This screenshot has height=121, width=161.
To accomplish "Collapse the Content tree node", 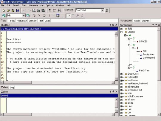I will pyautogui.click(x=121, y=32).
